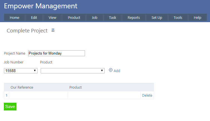The height and width of the screenshot is (121, 210).
Task: Click the Empower Management title
Action: 41,6
